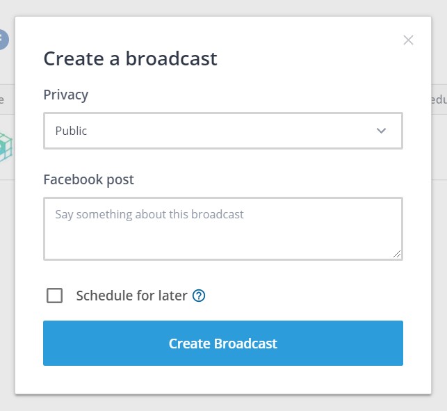The width and height of the screenshot is (447, 411).
Task: Click the 'Create a broadcast' heading
Action: [130, 58]
